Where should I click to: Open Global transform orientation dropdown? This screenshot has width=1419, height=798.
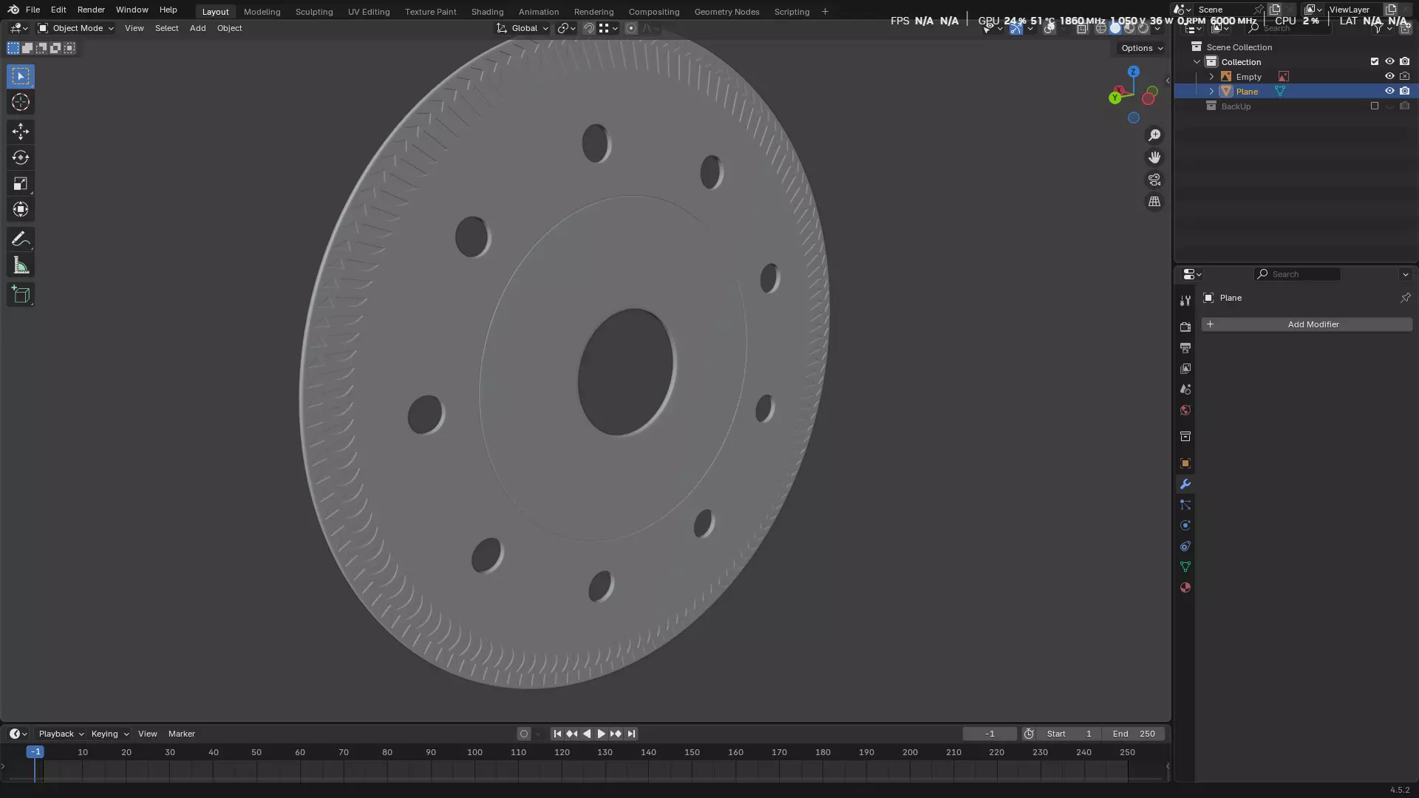523,28
